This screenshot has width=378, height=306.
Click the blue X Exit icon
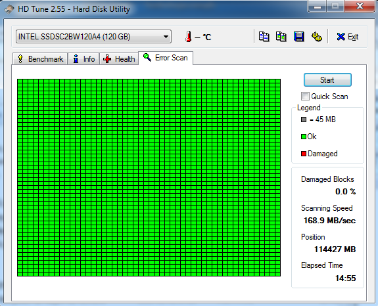coord(341,37)
